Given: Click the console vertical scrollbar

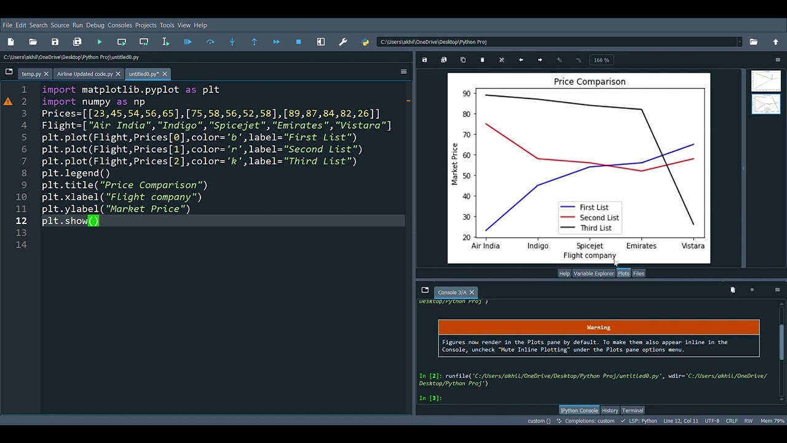Looking at the screenshot, I should click(x=781, y=341).
